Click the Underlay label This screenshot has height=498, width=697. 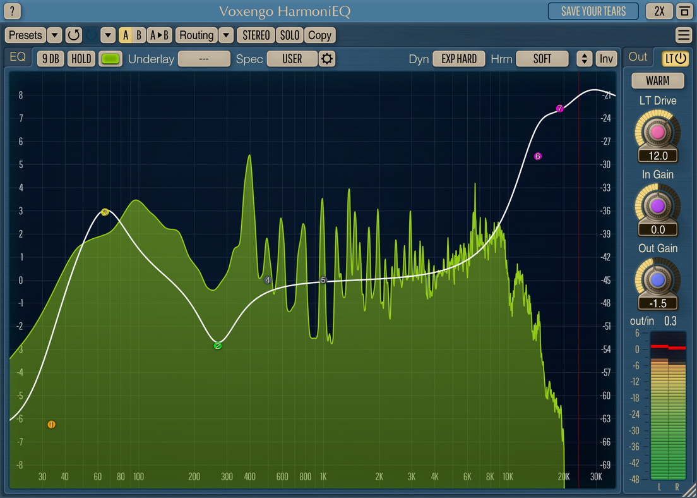151,59
